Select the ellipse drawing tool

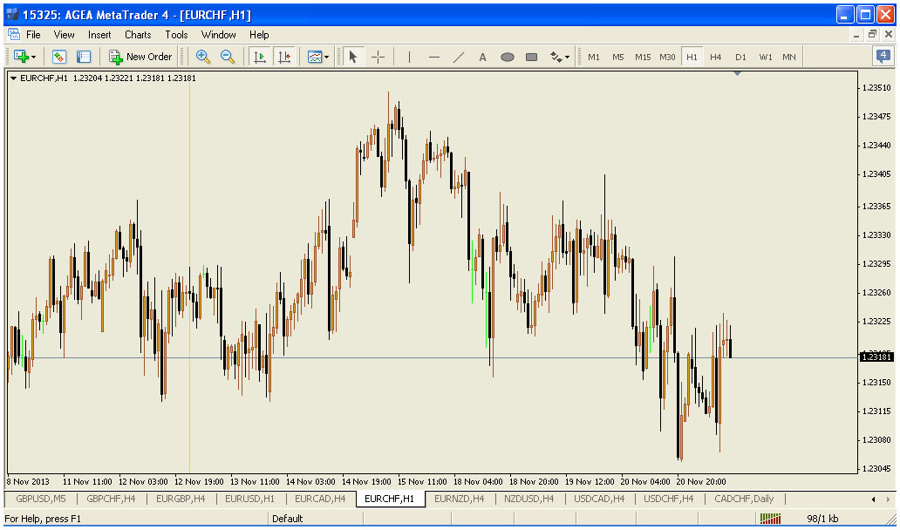click(x=508, y=57)
